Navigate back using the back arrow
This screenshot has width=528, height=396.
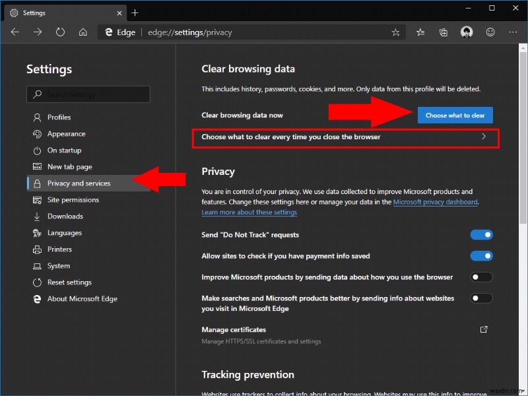tap(15, 32)
